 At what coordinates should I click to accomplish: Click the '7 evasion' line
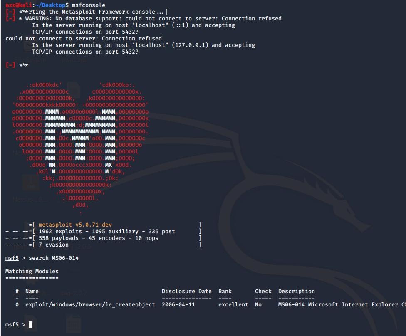coord(54,245)
